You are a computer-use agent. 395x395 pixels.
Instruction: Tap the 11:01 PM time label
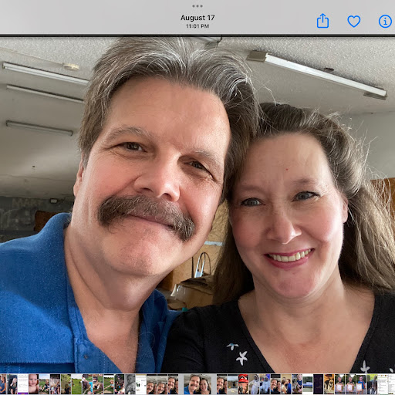197,26
